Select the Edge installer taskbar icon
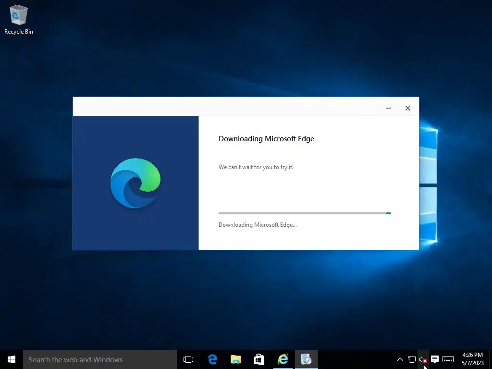492x369 pixels. 306,359
